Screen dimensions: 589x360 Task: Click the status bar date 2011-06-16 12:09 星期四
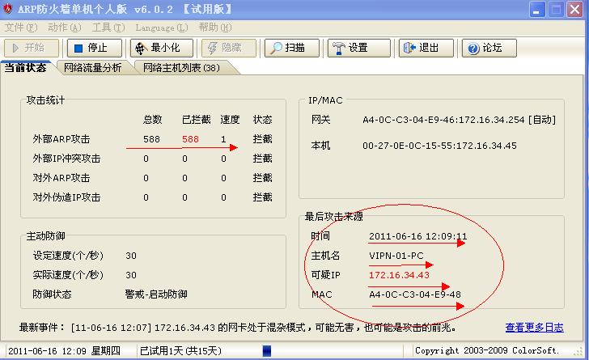click(64, 351)
